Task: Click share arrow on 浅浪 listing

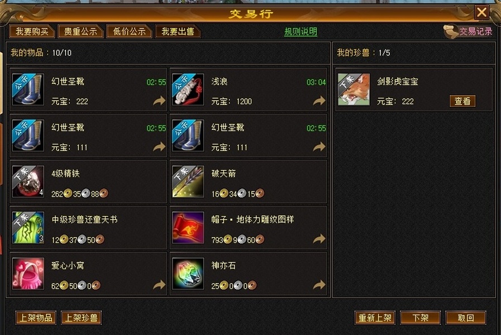Action: (319, 101)
